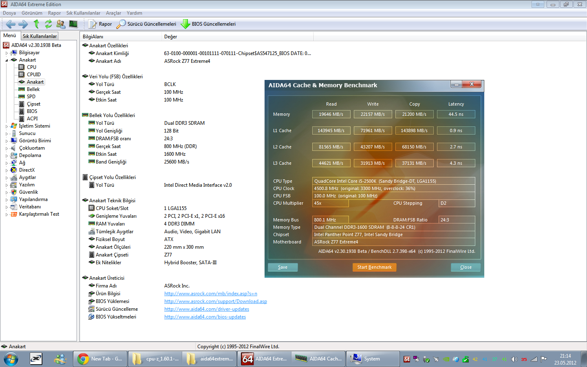Open the asrock.com product info link

click(211, 294)
